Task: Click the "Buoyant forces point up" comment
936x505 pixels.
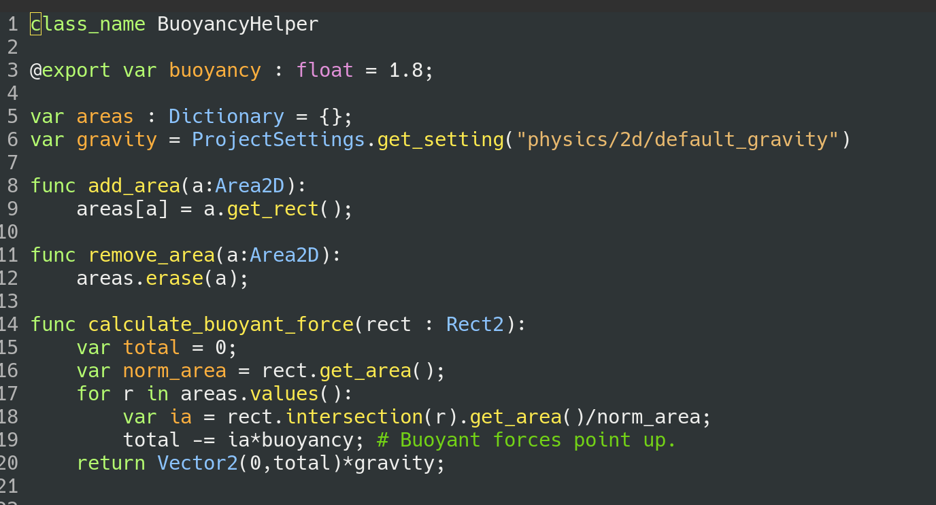Action: [526, 440]
